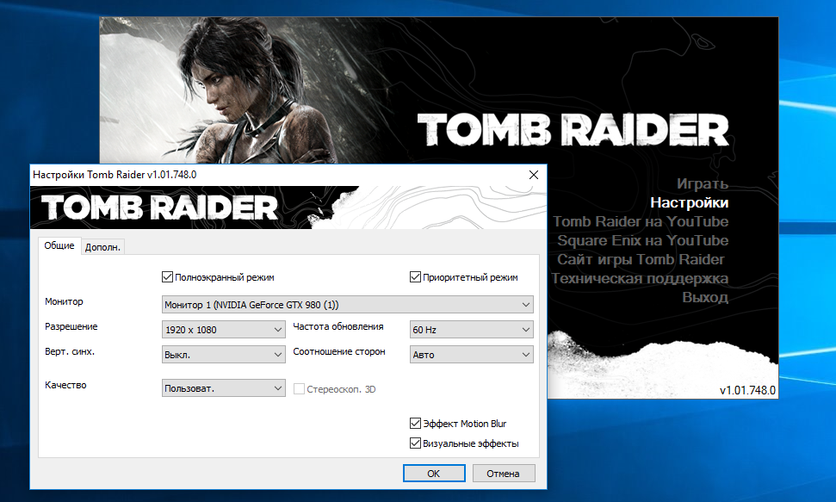Confirm settings with the OK button
Viewport: 836px width, 502px height.
point(434,474)
